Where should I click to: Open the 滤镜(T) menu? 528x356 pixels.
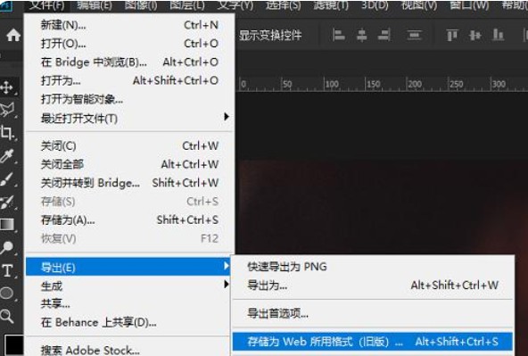[x=331, y=5]
